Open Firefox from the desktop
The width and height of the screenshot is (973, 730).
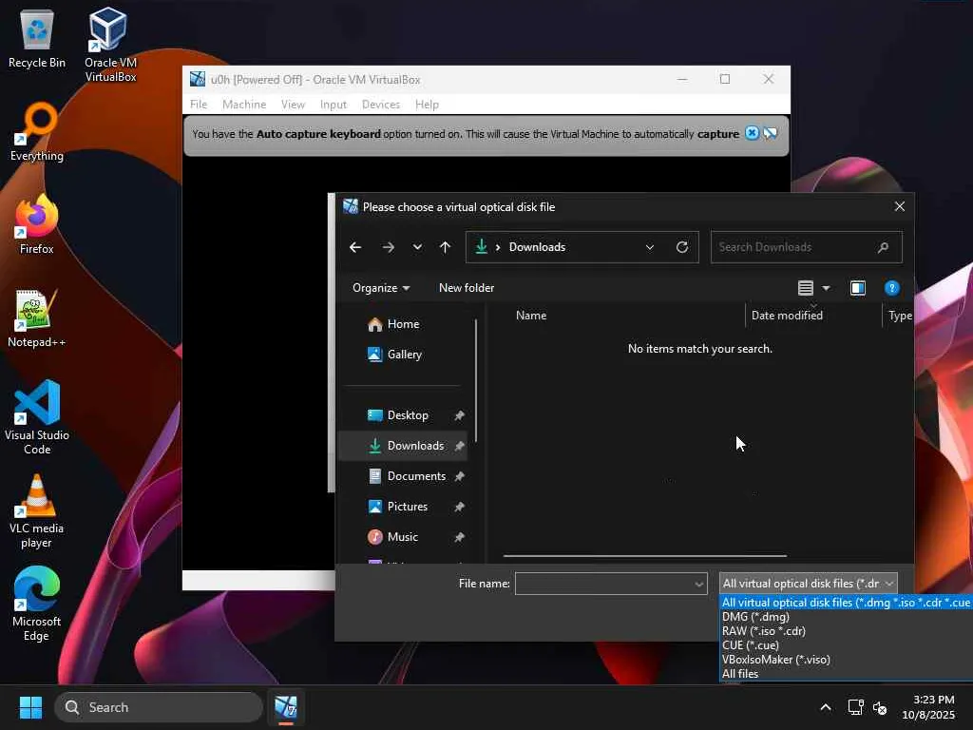click(x=37, y=224)
